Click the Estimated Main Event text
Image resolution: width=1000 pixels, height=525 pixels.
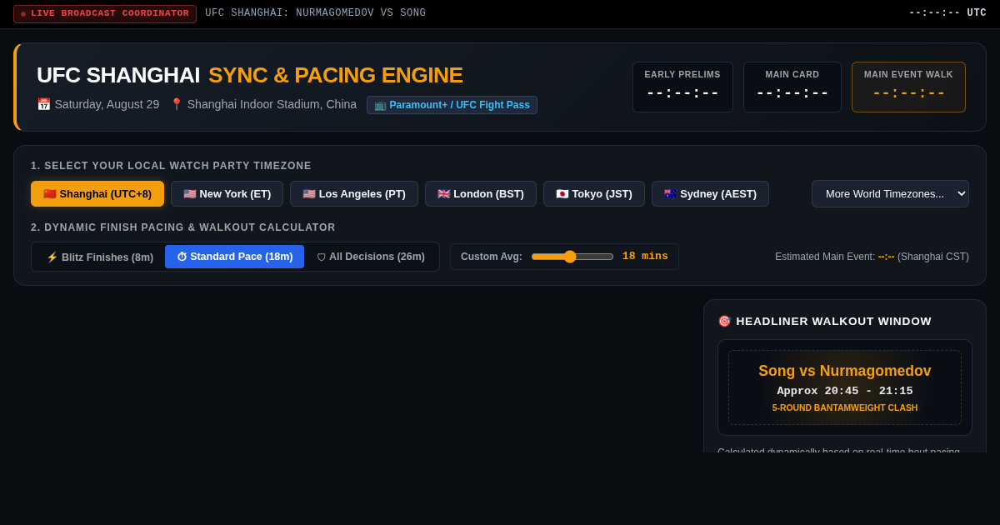click(x=872, y=257)
